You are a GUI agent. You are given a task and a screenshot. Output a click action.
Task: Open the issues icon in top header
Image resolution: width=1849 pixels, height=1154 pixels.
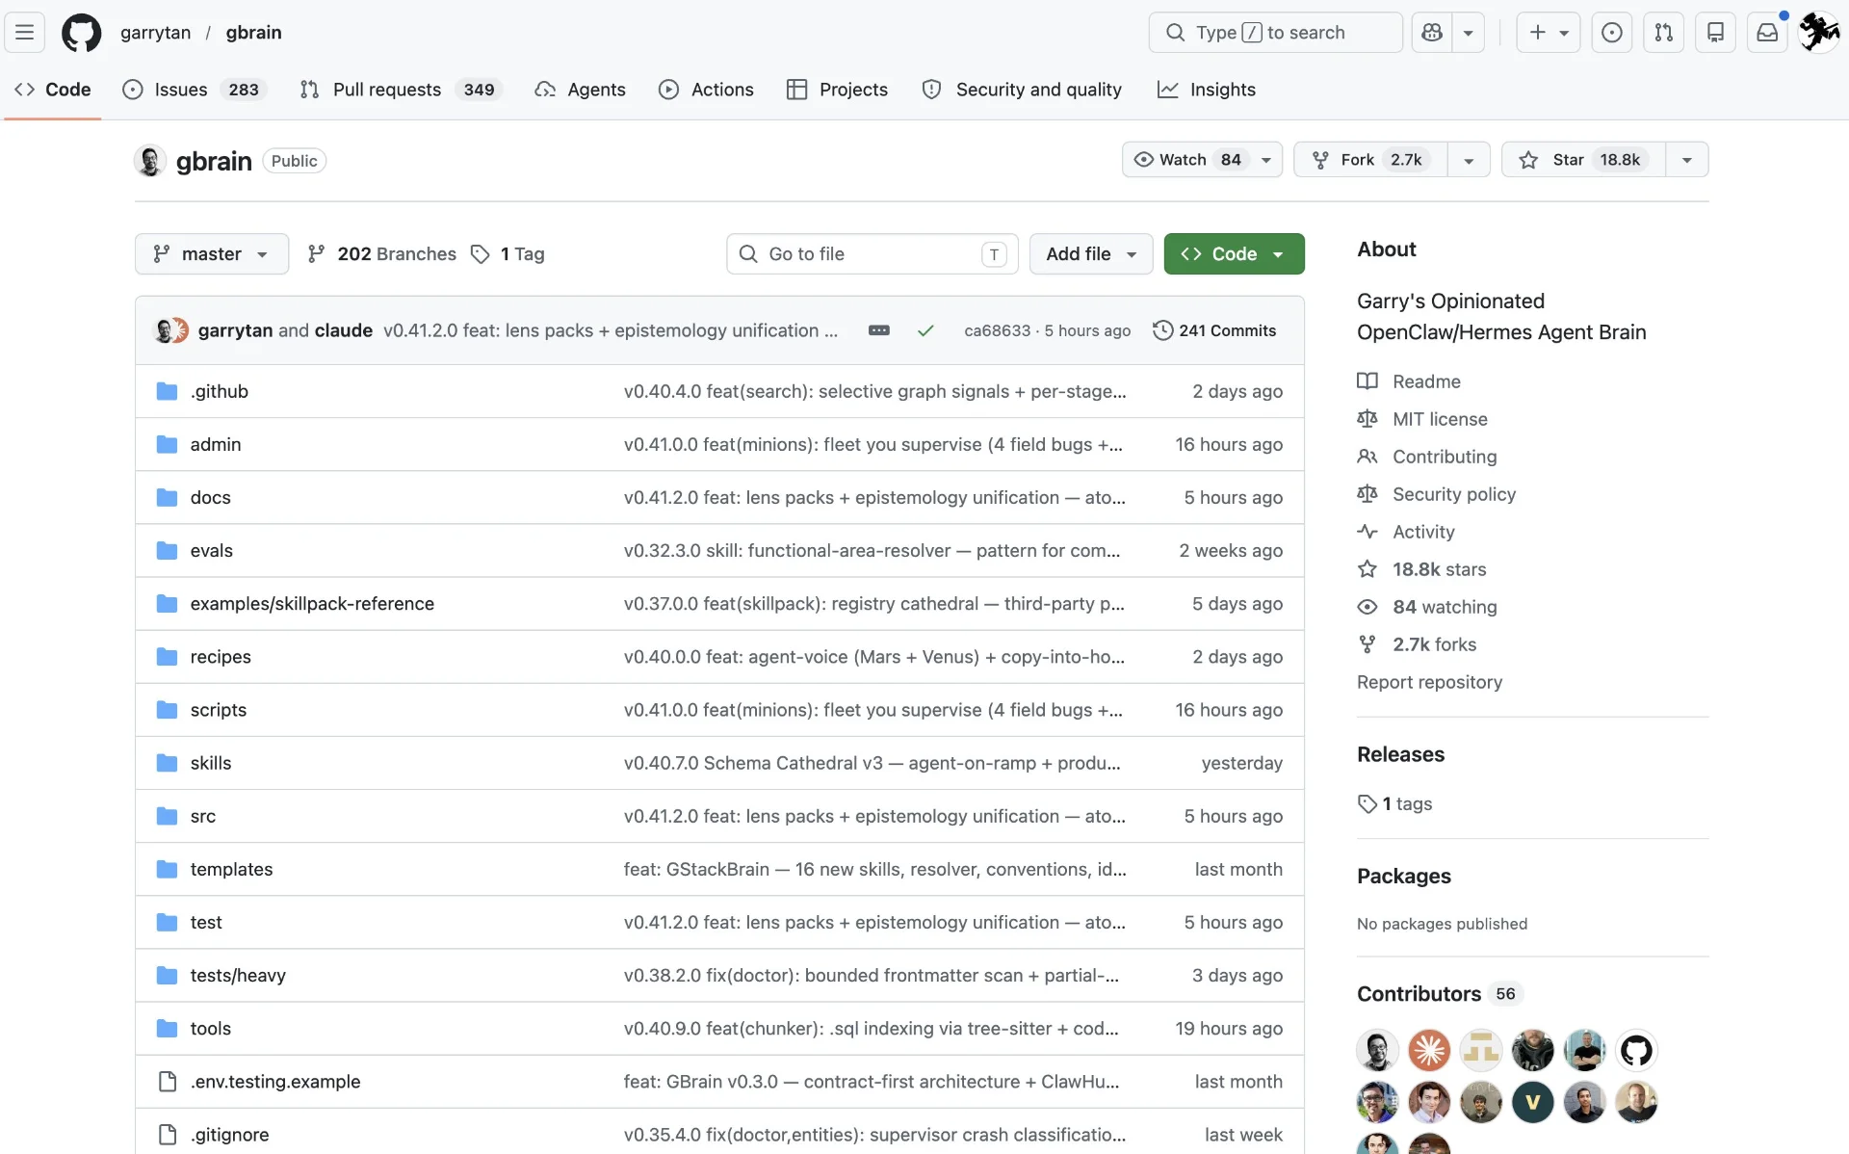[x=1611, y=33]
